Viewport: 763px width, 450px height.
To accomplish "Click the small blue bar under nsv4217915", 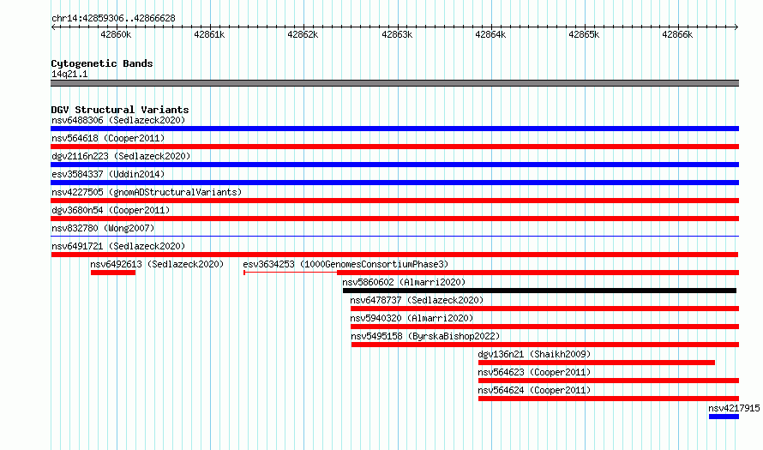I will (724, 417).
